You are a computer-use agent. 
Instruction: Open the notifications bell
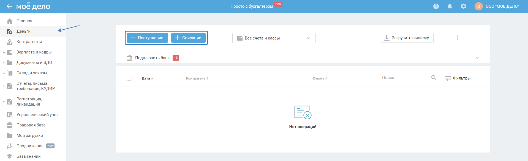(x=450, y=6)
